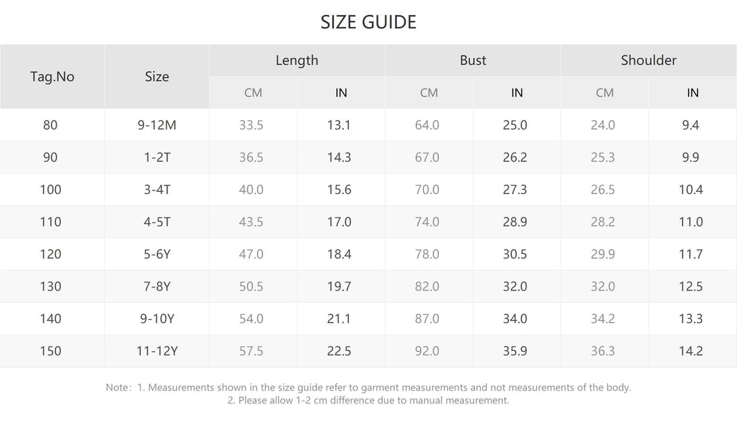Select the Length column header

point(297,60)
